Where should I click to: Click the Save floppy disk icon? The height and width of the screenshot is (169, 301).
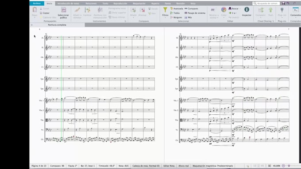point(284,4)
